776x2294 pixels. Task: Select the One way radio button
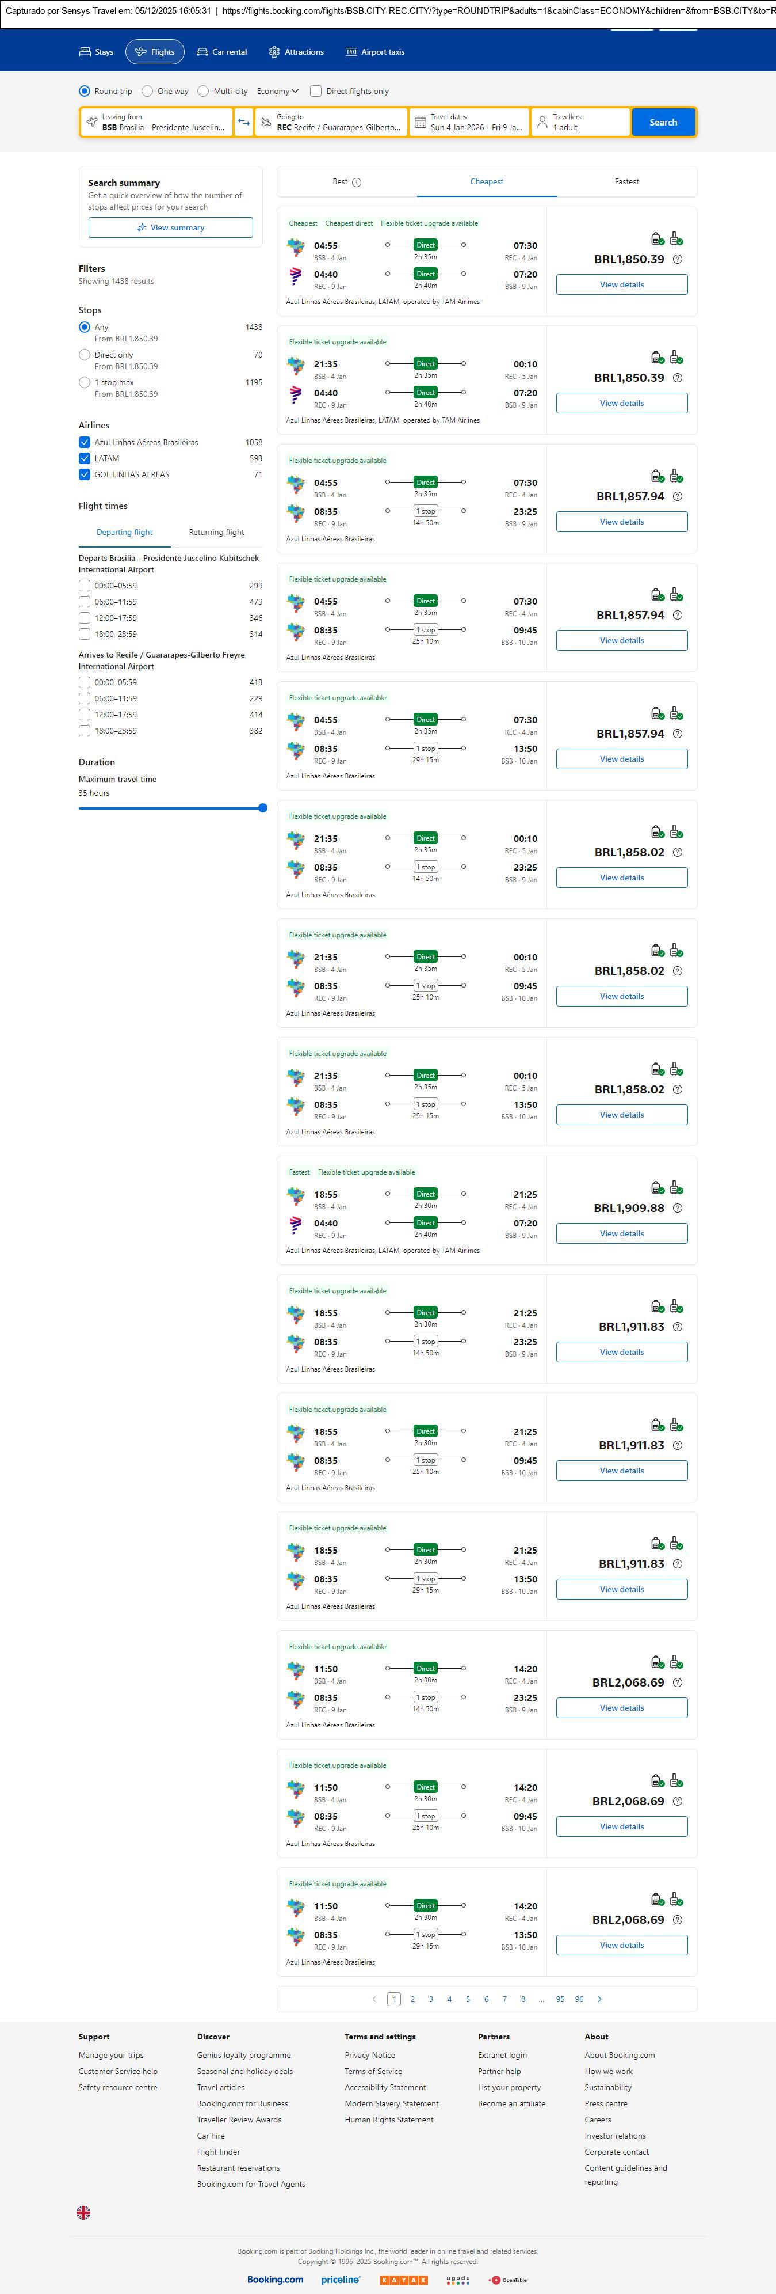(x=148, y=91)
